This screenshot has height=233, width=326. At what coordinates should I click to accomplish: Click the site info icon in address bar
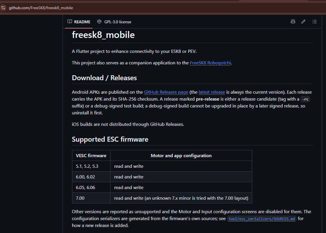coord(3,8)
